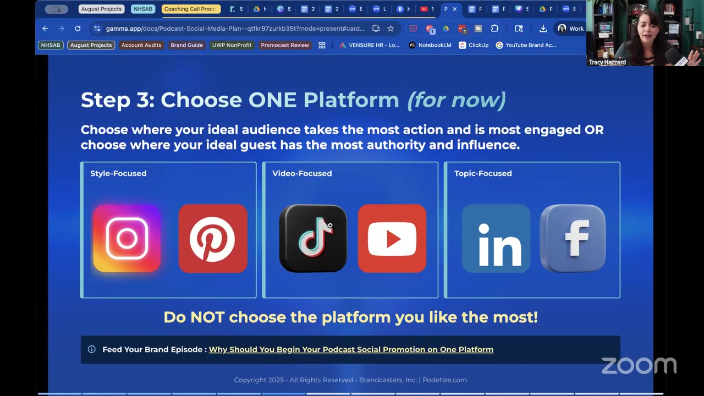Click 'Do NOT choose the platform you like the most!'
This screenshot has height=396, width=704.
(350, 317)
